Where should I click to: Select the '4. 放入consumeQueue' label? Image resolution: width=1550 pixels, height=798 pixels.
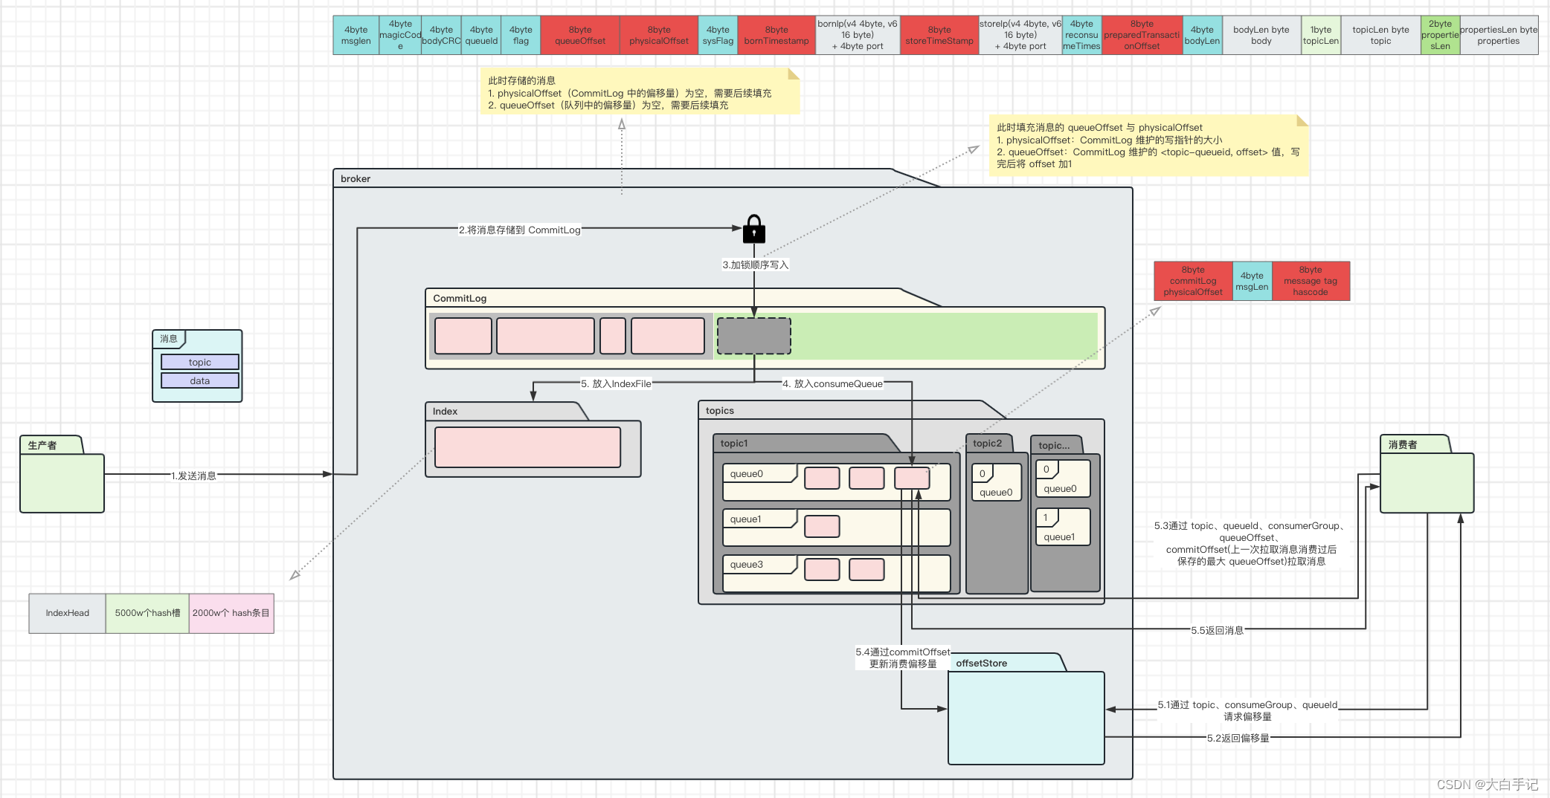pyautogui.click(x=832, y=383)
